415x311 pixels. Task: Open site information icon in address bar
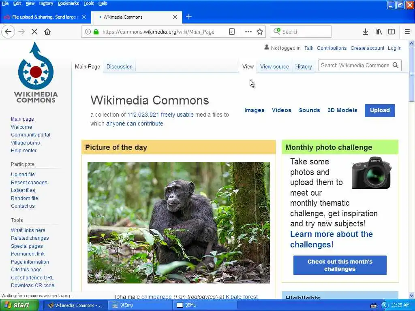(88, 32)
